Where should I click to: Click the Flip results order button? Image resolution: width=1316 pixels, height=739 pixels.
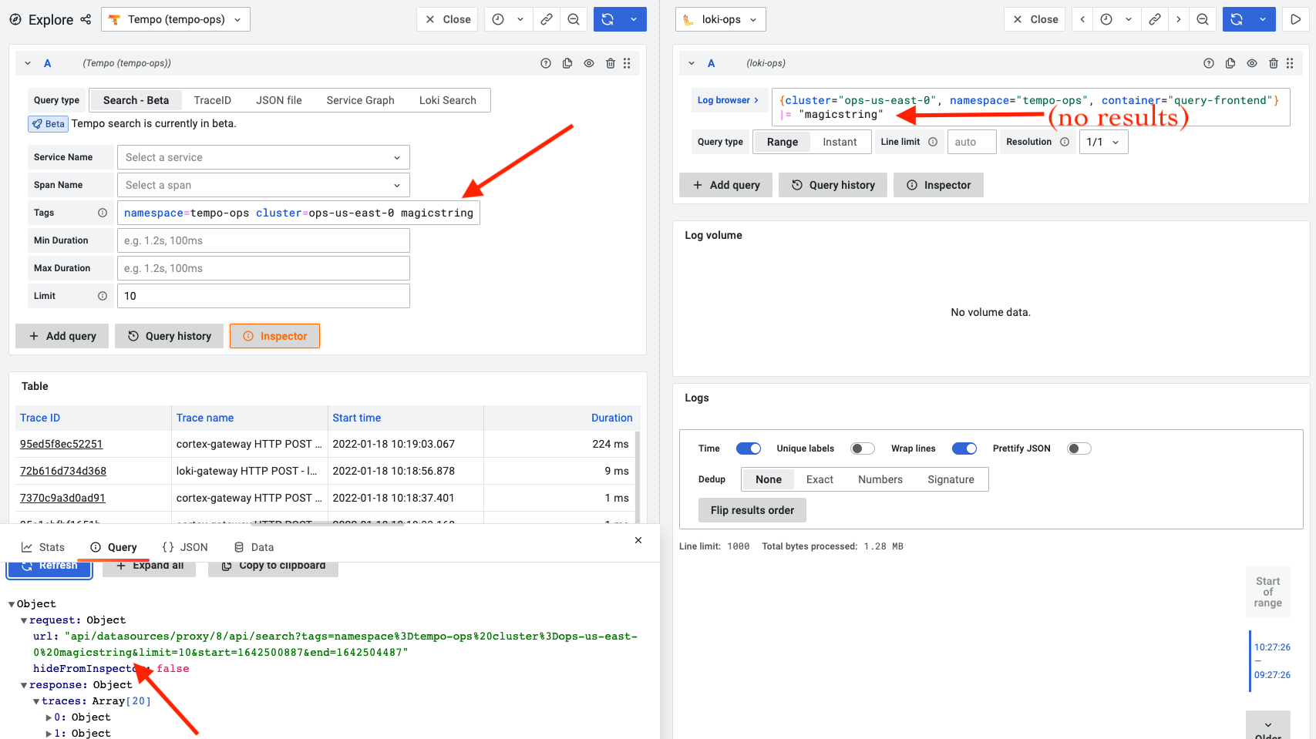click(752, 509)
